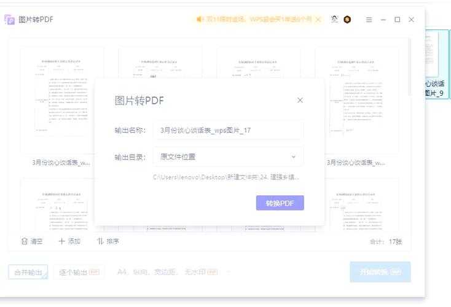Click the output folder path text
Screen dimensions: 451x307
tap(226, 177)
